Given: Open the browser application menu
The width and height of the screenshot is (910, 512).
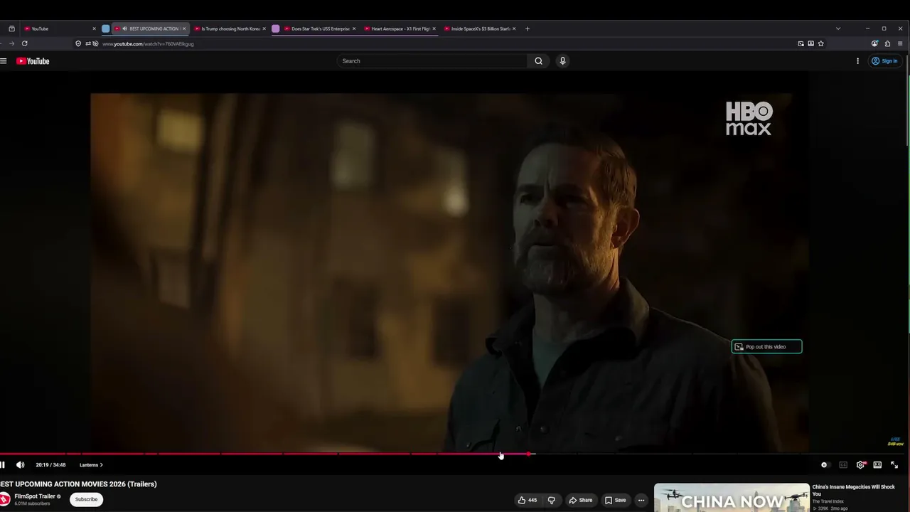Looking at the screenshot, I should (x=900, y=43).
